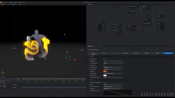Screen dimensions: 175x98
Task: Click the timeline Search field
Action: coord(7,81)
